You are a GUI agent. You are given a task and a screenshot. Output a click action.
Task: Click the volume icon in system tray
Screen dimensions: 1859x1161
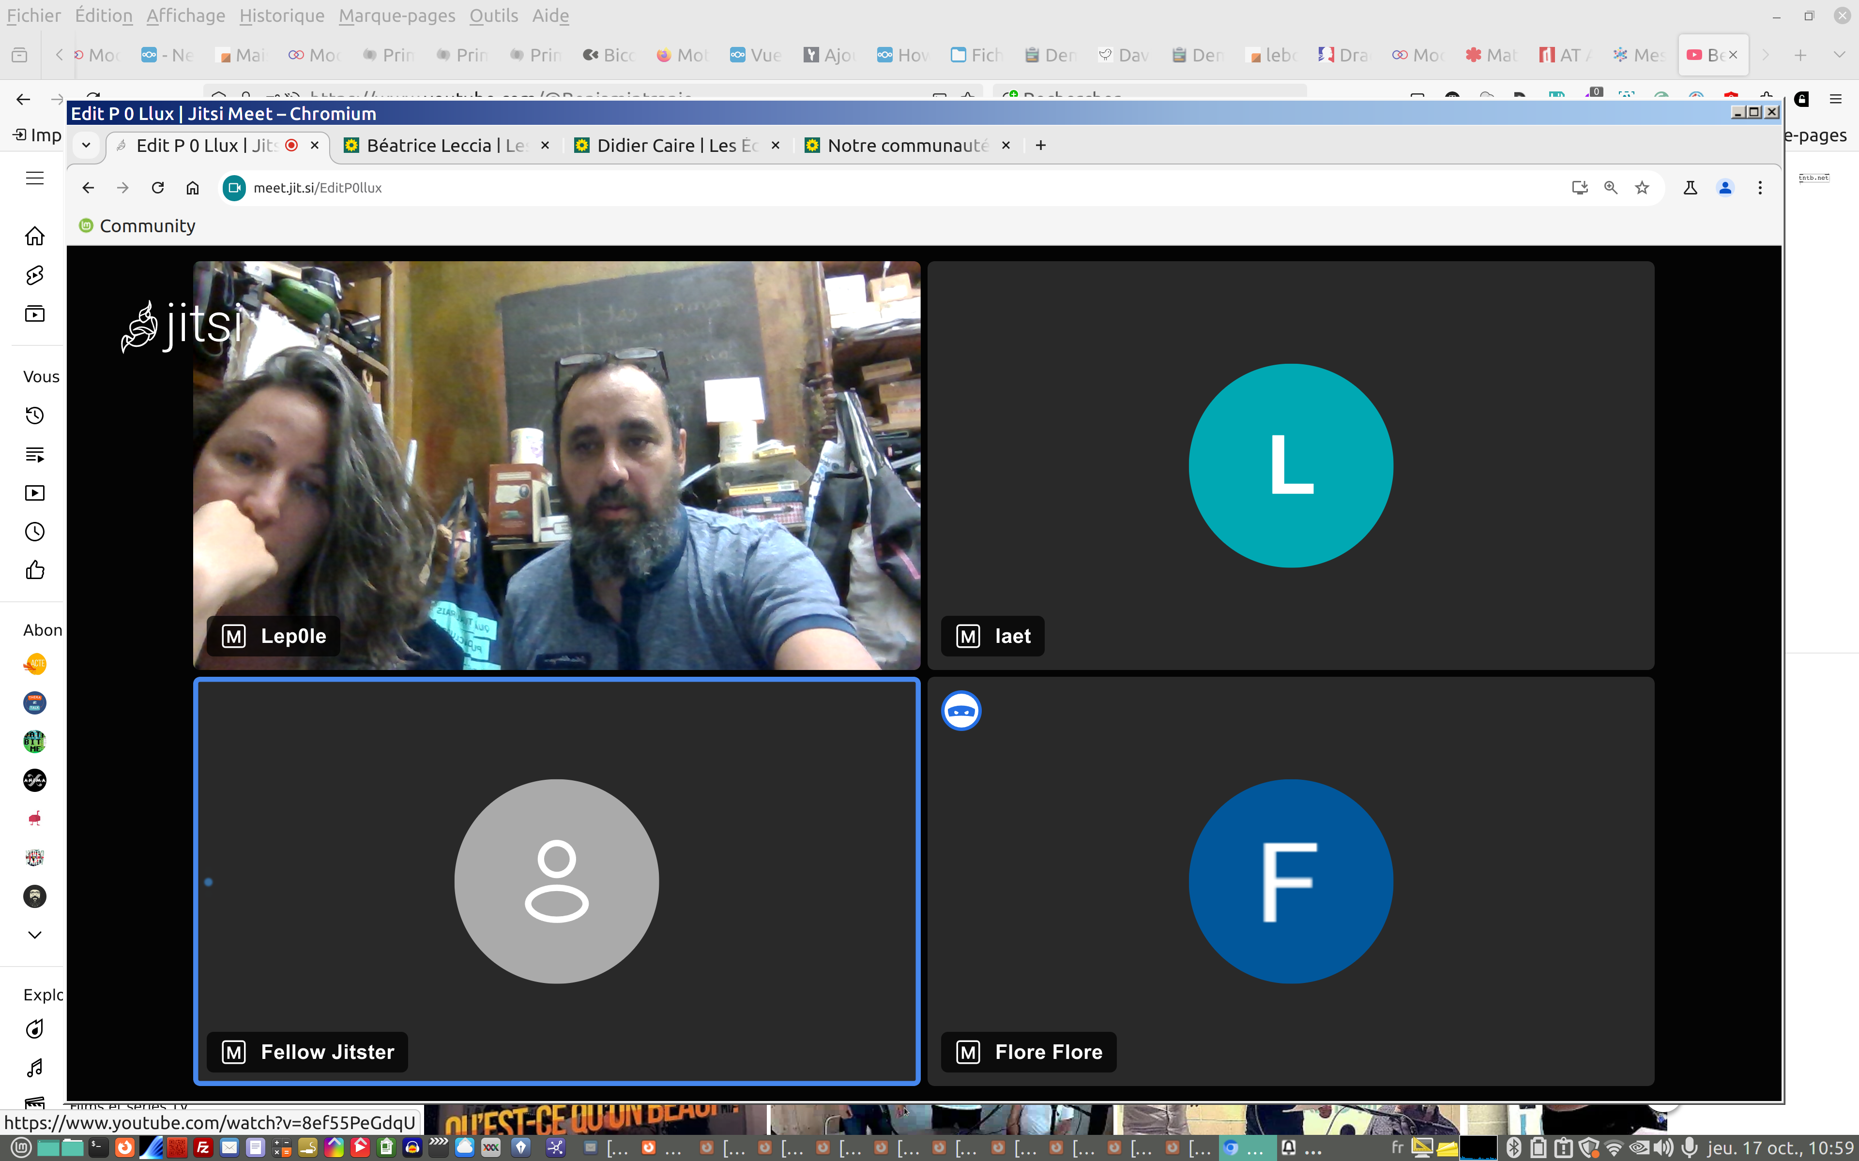[x=1664, y=1148]
